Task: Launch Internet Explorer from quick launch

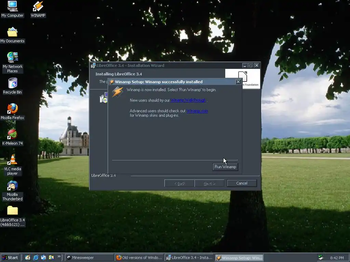Action: [x=36, y=258]
